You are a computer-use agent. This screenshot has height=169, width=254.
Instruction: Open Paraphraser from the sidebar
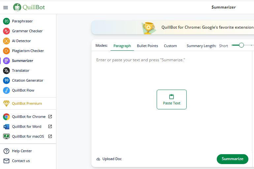pos(22,21)
